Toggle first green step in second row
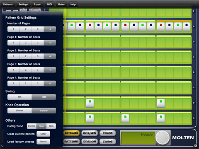Screen dimensions: 199x149 click(x=71, y=27)
